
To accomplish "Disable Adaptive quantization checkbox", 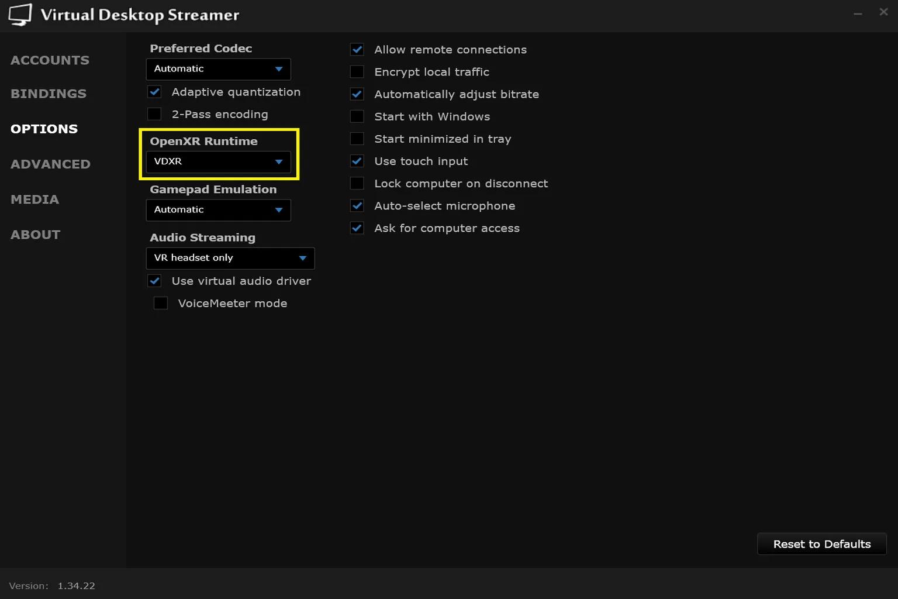I will click(154, 92).
